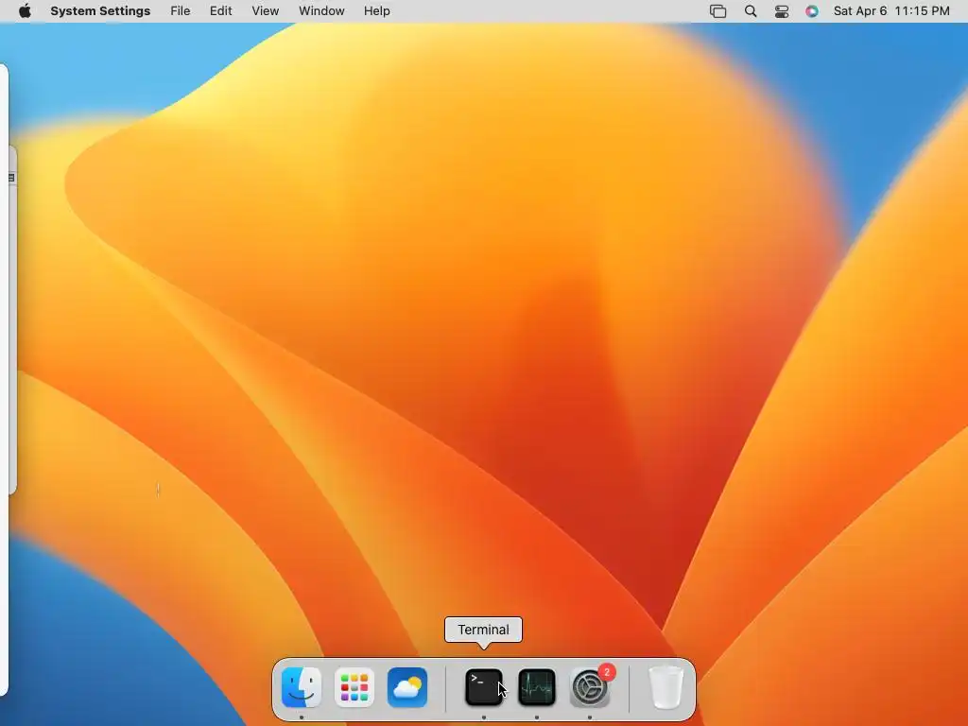Image resolution: width=968 pixels, height=726 pixels.
Task: Open Stage Manager menu bar icon
Action: [x=718, y=11]
